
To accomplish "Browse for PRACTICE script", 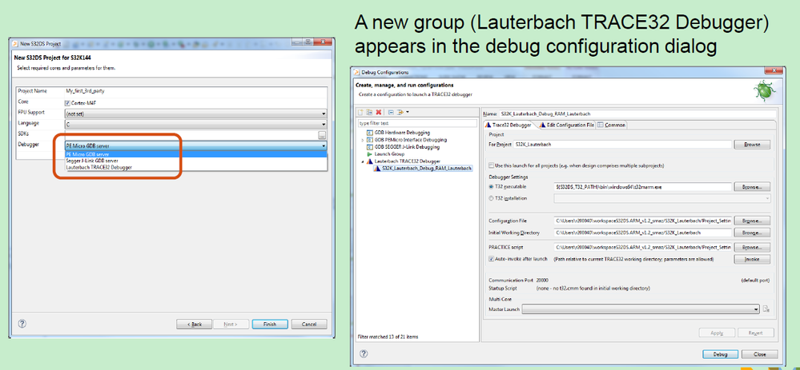I will click(x=752, y=248).
